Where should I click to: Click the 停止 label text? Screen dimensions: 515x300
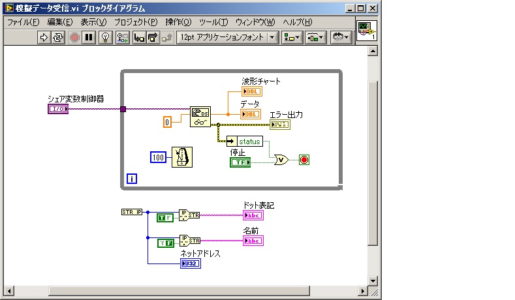point(238,153)
